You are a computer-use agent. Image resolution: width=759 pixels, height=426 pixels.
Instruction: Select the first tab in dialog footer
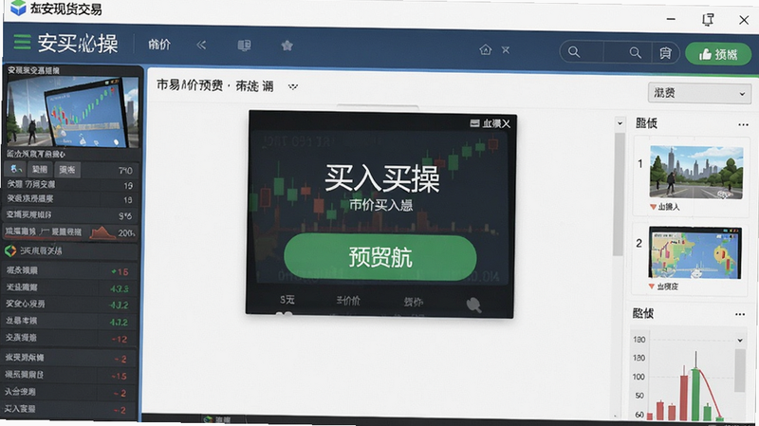coord(287,300)
